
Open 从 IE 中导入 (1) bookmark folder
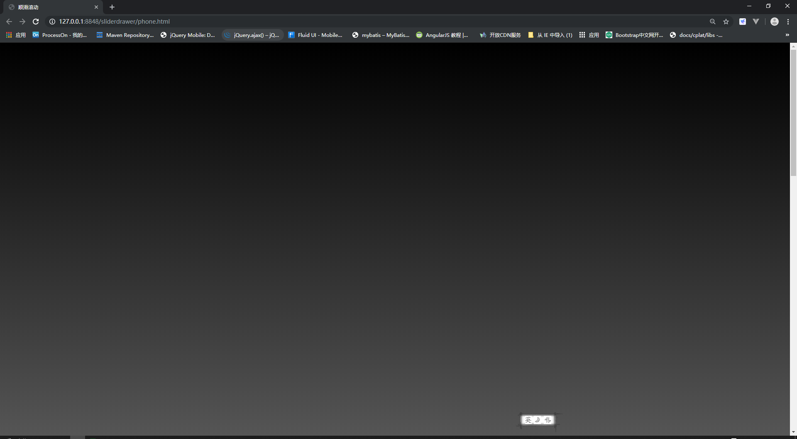point(550,35)
